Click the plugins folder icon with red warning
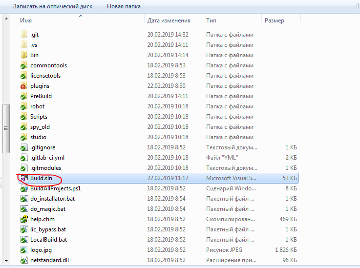360x268 pixels. point(24,86)
